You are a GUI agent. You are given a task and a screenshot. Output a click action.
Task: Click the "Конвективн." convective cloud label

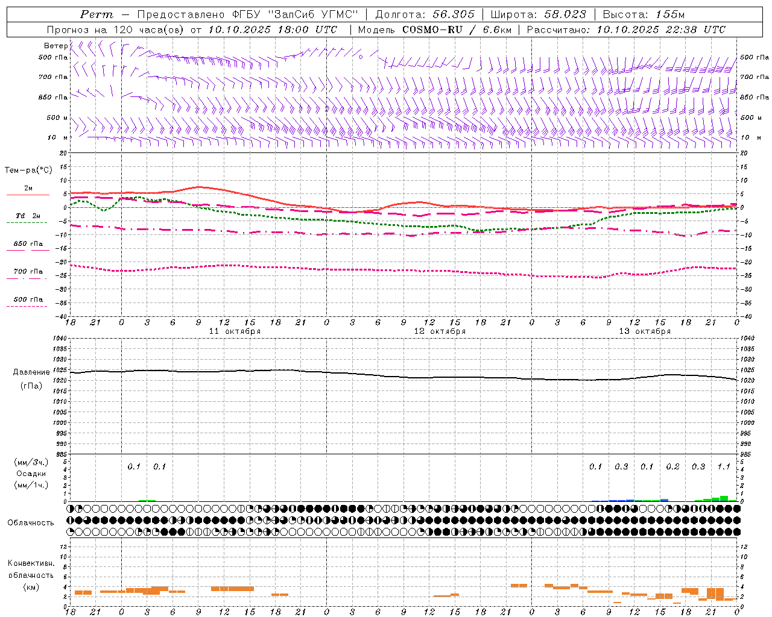click(31, 563)
